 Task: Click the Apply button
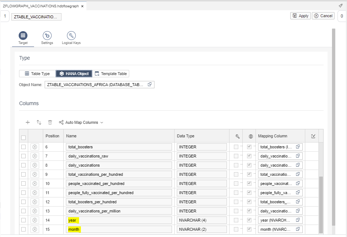click(301, 16)
